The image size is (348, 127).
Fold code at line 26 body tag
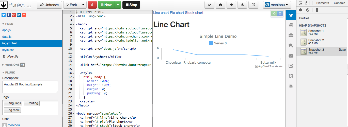tap(73, 114)
